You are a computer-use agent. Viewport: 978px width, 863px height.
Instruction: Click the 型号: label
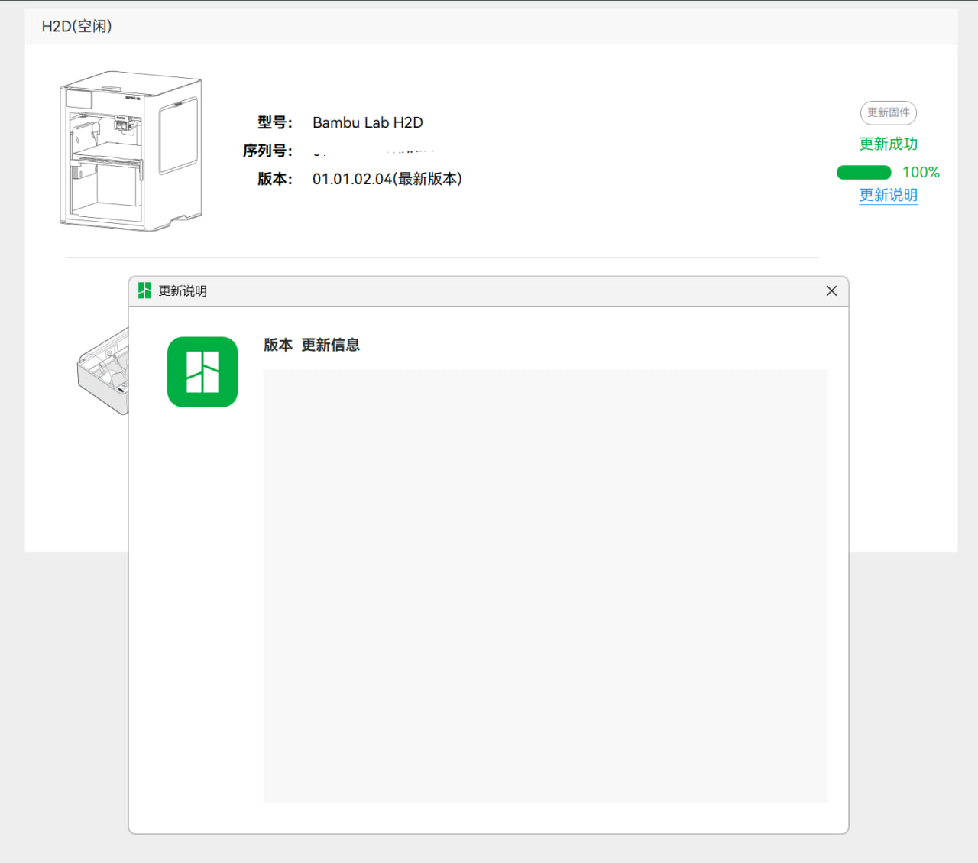[275, 122]
